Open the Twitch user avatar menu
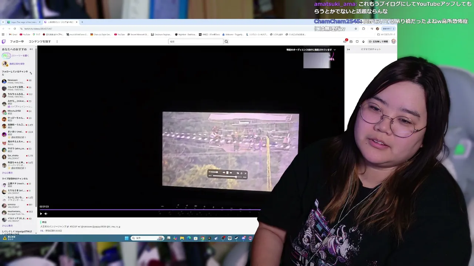 tap(394, 41)
